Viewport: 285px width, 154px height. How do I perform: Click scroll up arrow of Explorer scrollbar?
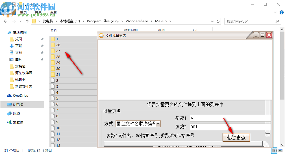282,29
